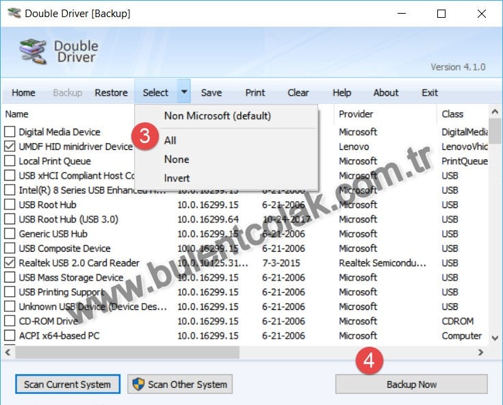Check the Digital Media Device checkbox
The image size is (503, 405).
click(10, 132)
